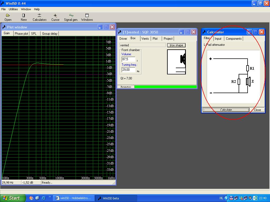
Task: Open the File menu
Action: pyautogui.click(x=3, y=9)
